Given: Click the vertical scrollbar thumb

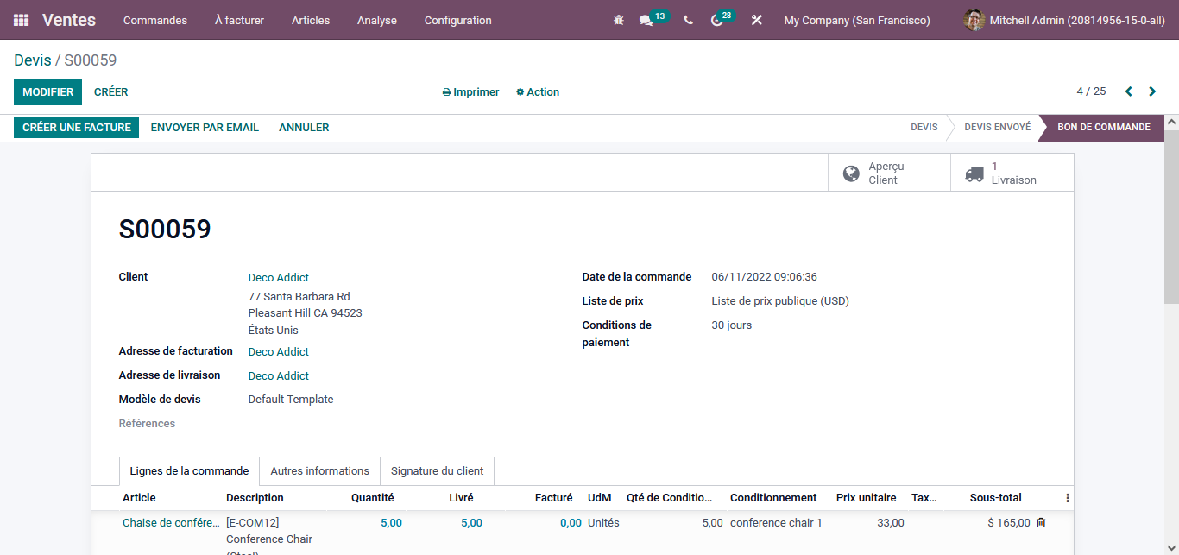Looking at the screenshot, I should tap(1171, 216).
